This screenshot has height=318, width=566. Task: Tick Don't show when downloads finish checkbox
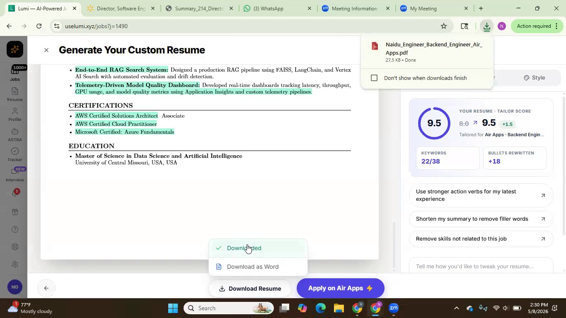coord(374,78)
